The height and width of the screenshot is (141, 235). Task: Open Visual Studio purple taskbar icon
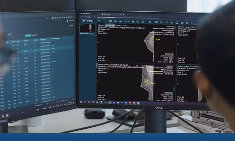(x=113, y=102)
